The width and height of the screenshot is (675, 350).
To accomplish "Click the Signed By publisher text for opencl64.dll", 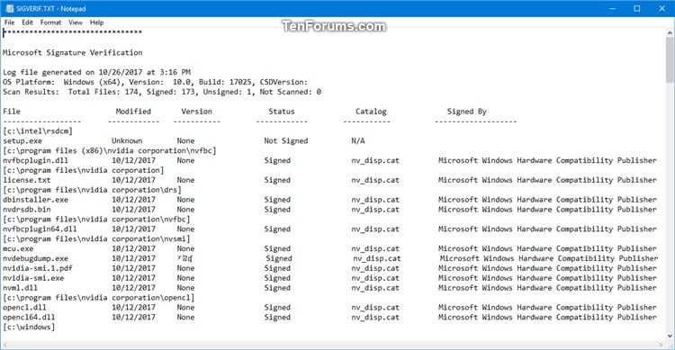I will click(x=547, y=318).
